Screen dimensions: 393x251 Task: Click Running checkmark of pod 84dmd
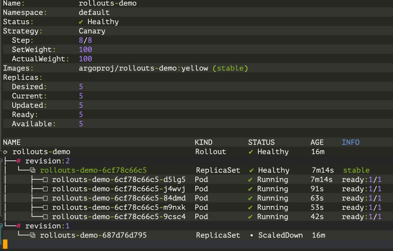pos(250,198)
